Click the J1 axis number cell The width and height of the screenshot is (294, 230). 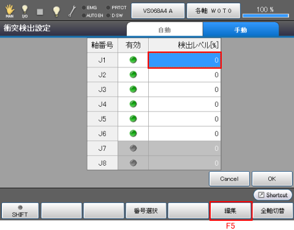click(x=102, y=60)
